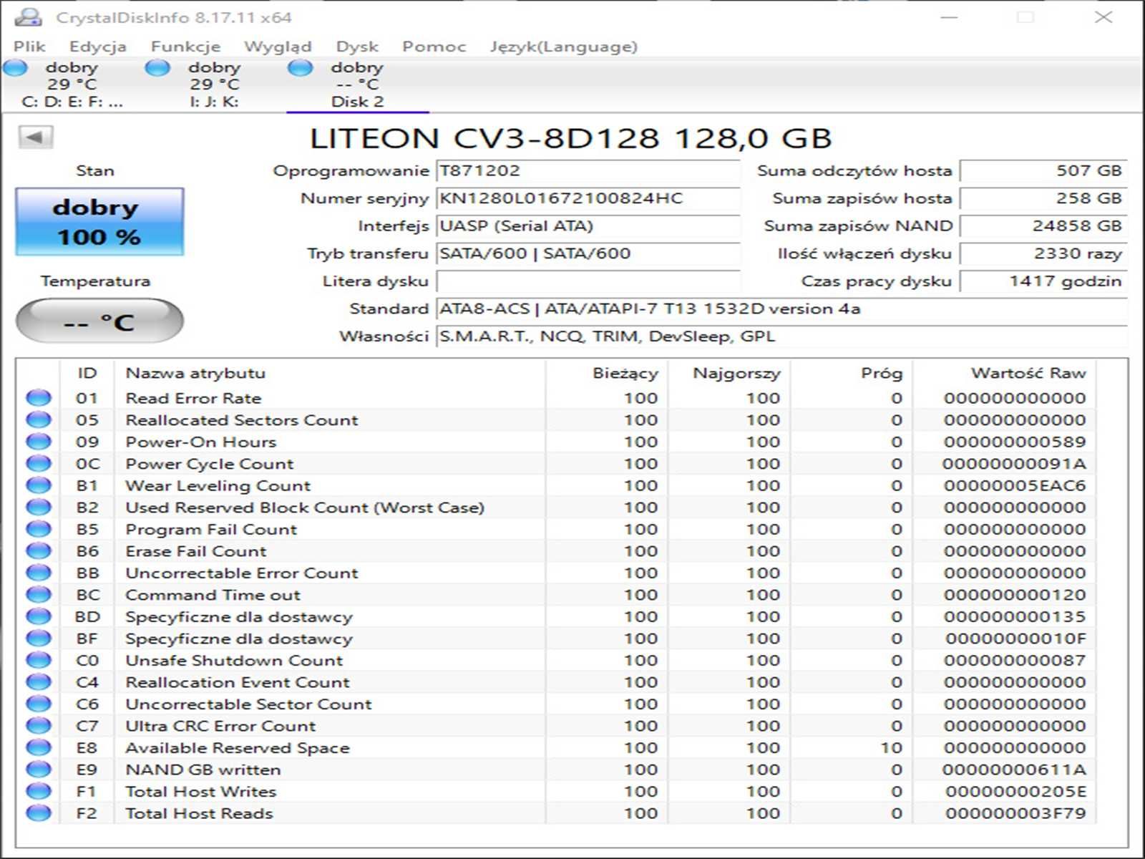1145x859 pixels.
Task: Click the status orb for Uncorrectable Sector Count
Action: pos(39,703)
